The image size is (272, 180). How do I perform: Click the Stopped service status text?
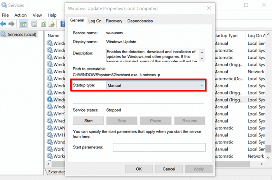113,110
